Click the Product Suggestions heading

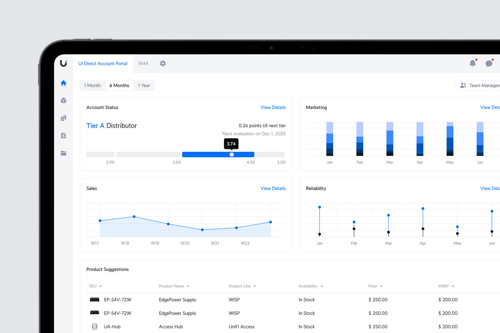[x=107, y=269]
